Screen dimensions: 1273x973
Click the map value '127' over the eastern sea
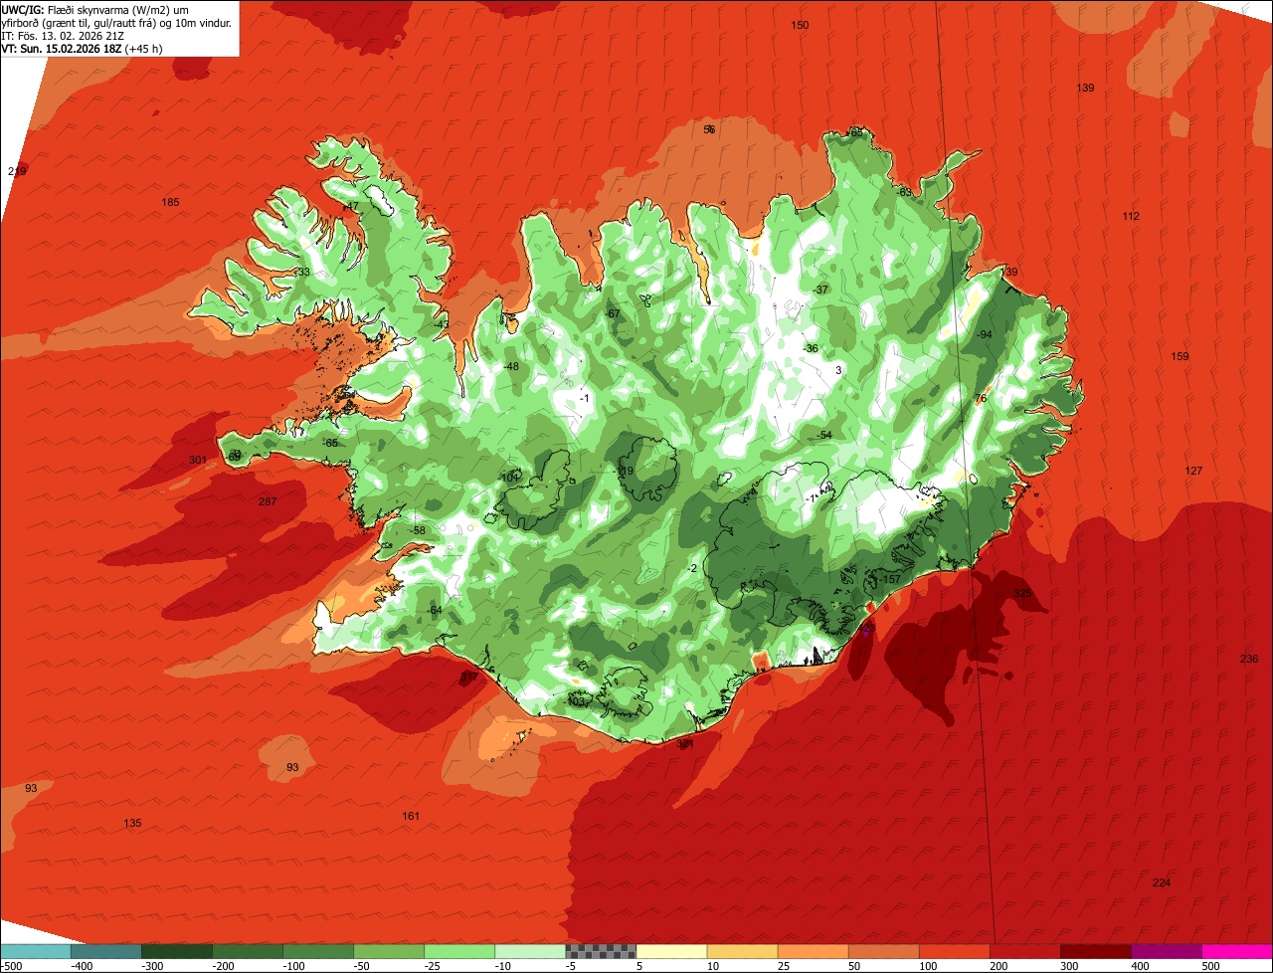click(1193, 472)
